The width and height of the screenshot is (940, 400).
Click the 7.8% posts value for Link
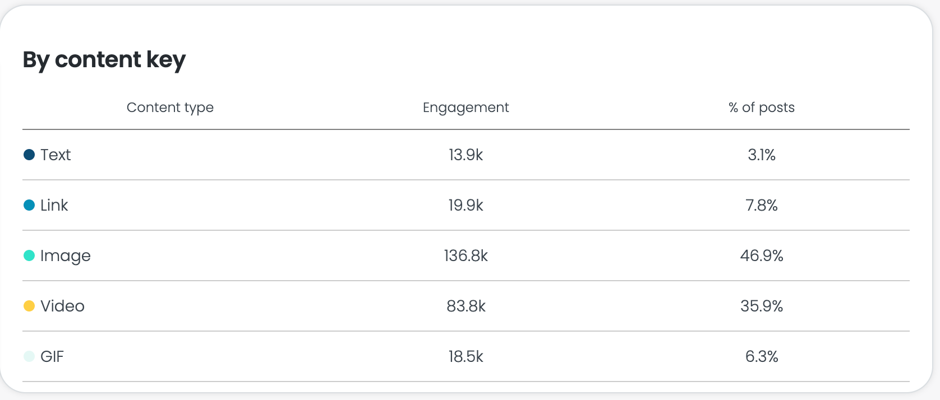click(x=761, y=205)
